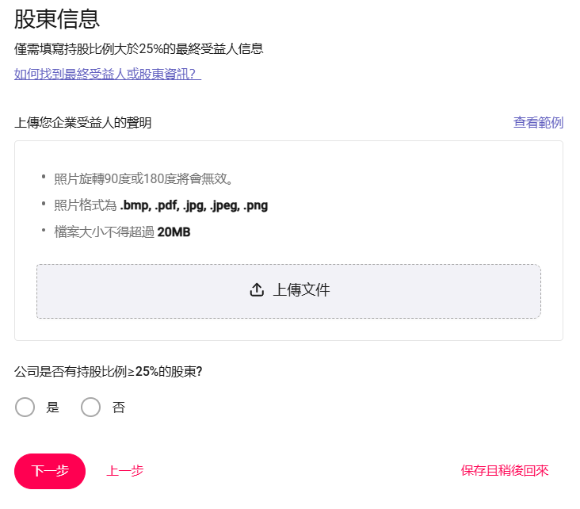Click the bold .png file extension text
The width and height of the screenshot is (580, 509).
tap(256, 205)
